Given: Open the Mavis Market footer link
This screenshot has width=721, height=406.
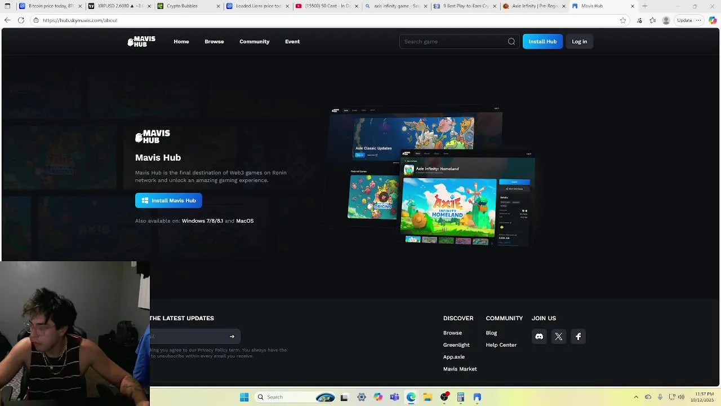Looking at the screenshot, I should click(460, 369).
